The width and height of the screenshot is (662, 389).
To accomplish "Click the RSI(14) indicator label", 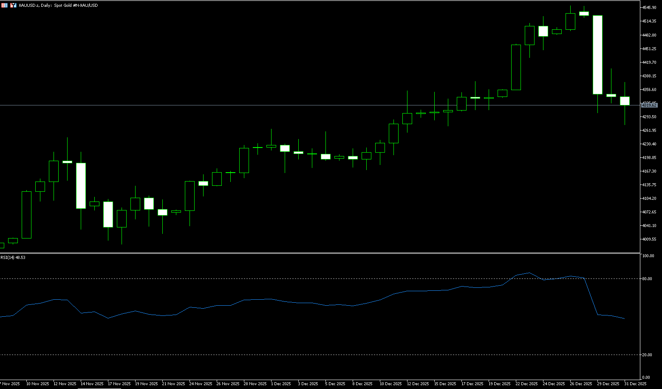I will 13,258.
